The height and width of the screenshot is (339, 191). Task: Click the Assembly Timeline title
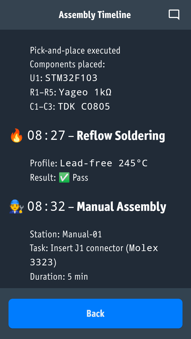pyautogui.click(x=95, y=15)
